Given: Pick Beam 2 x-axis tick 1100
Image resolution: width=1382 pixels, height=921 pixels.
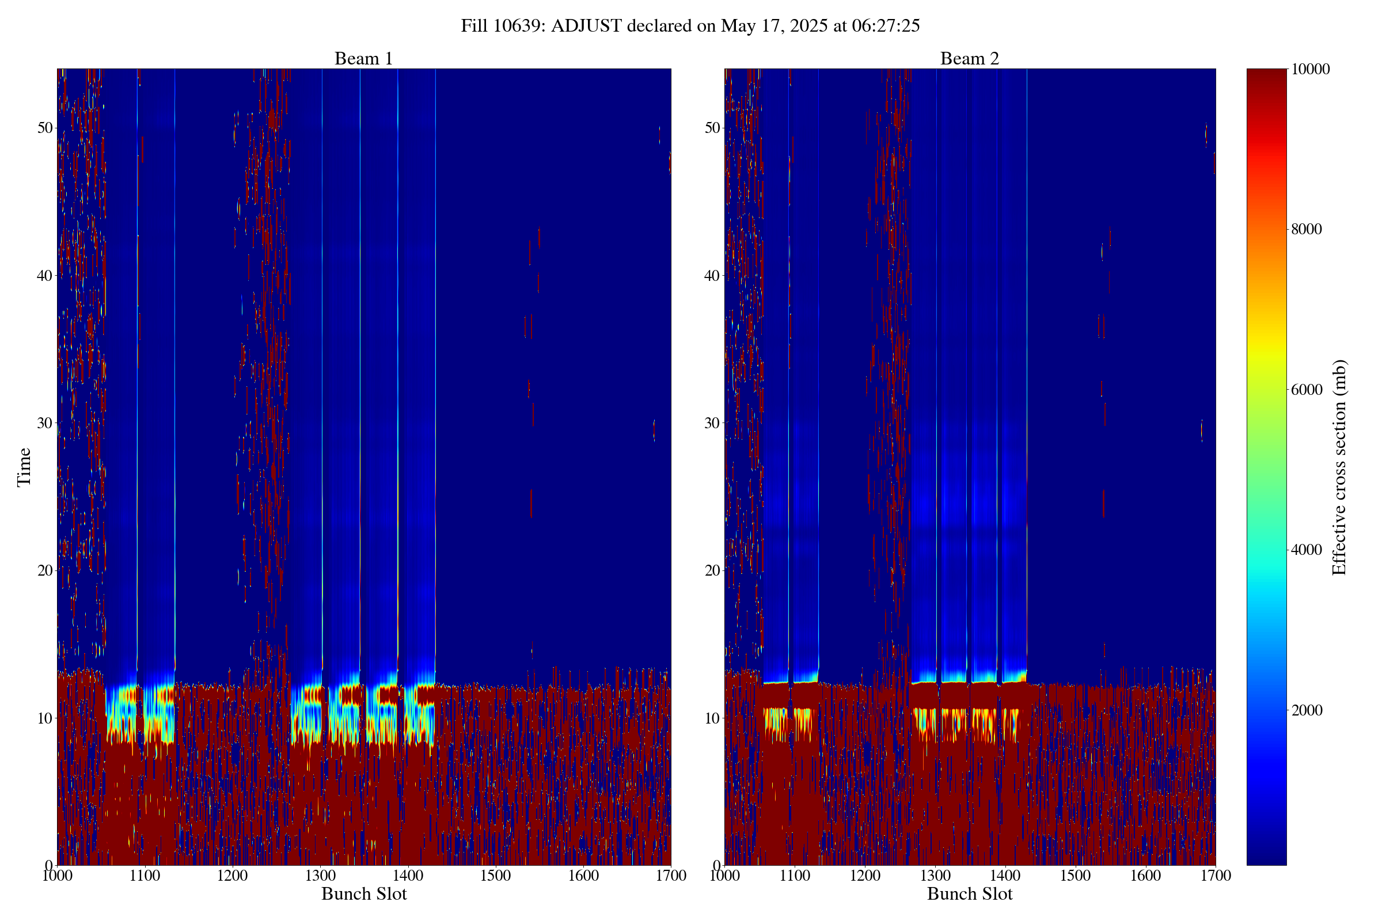Looking at the screenshot, I should pyautogui.click(x=795, y=876).
